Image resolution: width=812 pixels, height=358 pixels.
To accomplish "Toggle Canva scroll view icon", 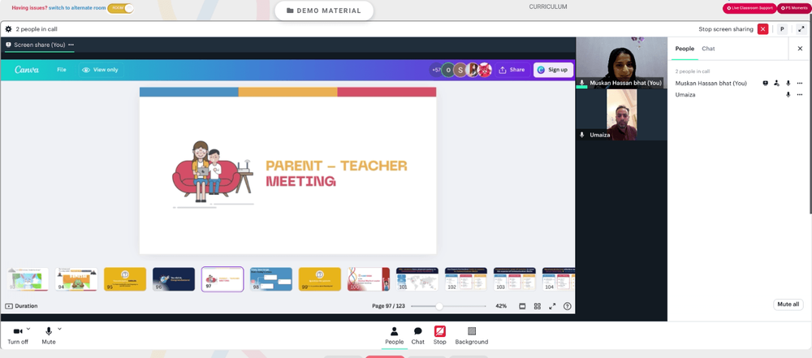I will point(522,306).
